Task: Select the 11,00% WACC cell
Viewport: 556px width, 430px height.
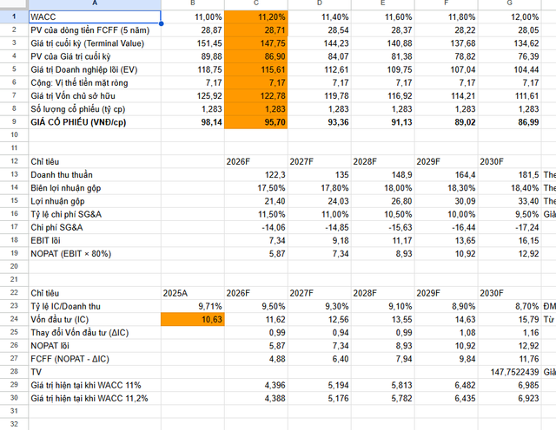Action: coord(193,17)
